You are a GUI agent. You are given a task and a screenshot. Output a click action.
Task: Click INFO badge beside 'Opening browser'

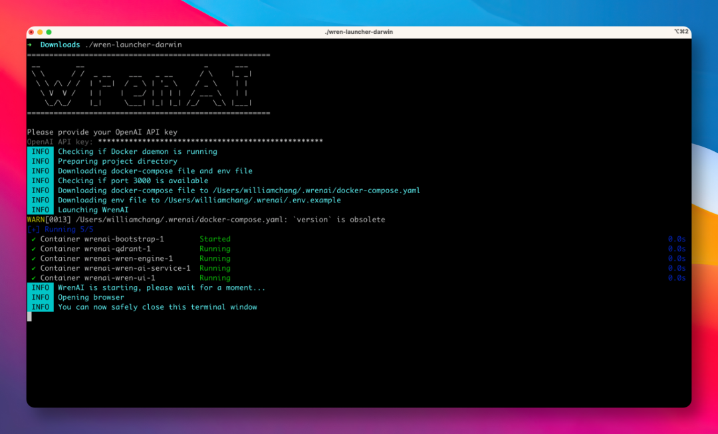pyautogui.click(x=41, y=297)
